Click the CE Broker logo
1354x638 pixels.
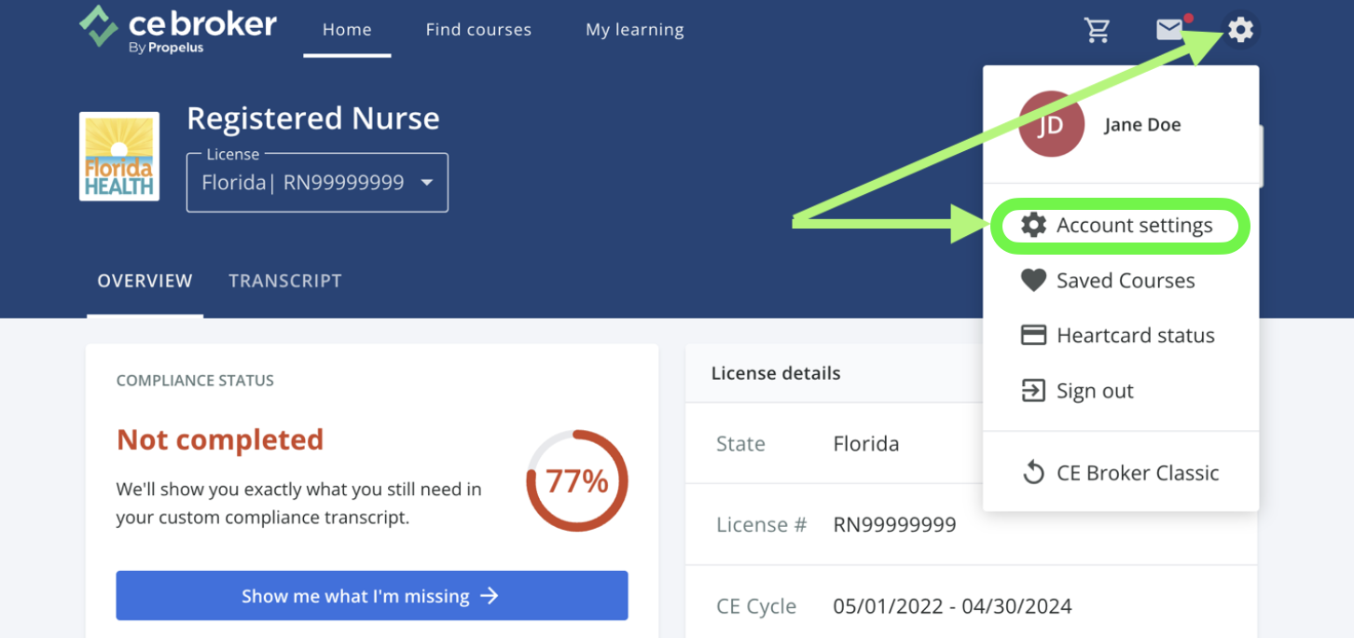pos(177,28)
